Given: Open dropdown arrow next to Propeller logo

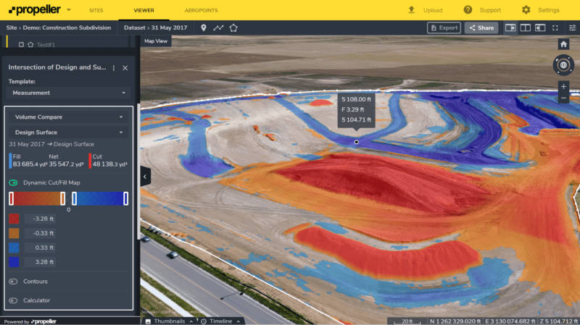Looking at the screenshot, I should click(x=68, y=10).
